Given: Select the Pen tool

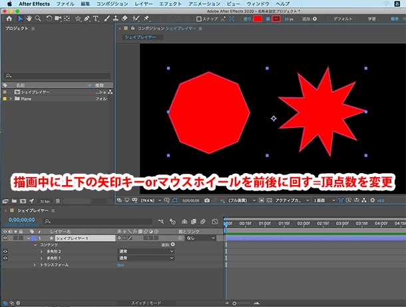Looking at the screenshot, I should pos(87,19).
